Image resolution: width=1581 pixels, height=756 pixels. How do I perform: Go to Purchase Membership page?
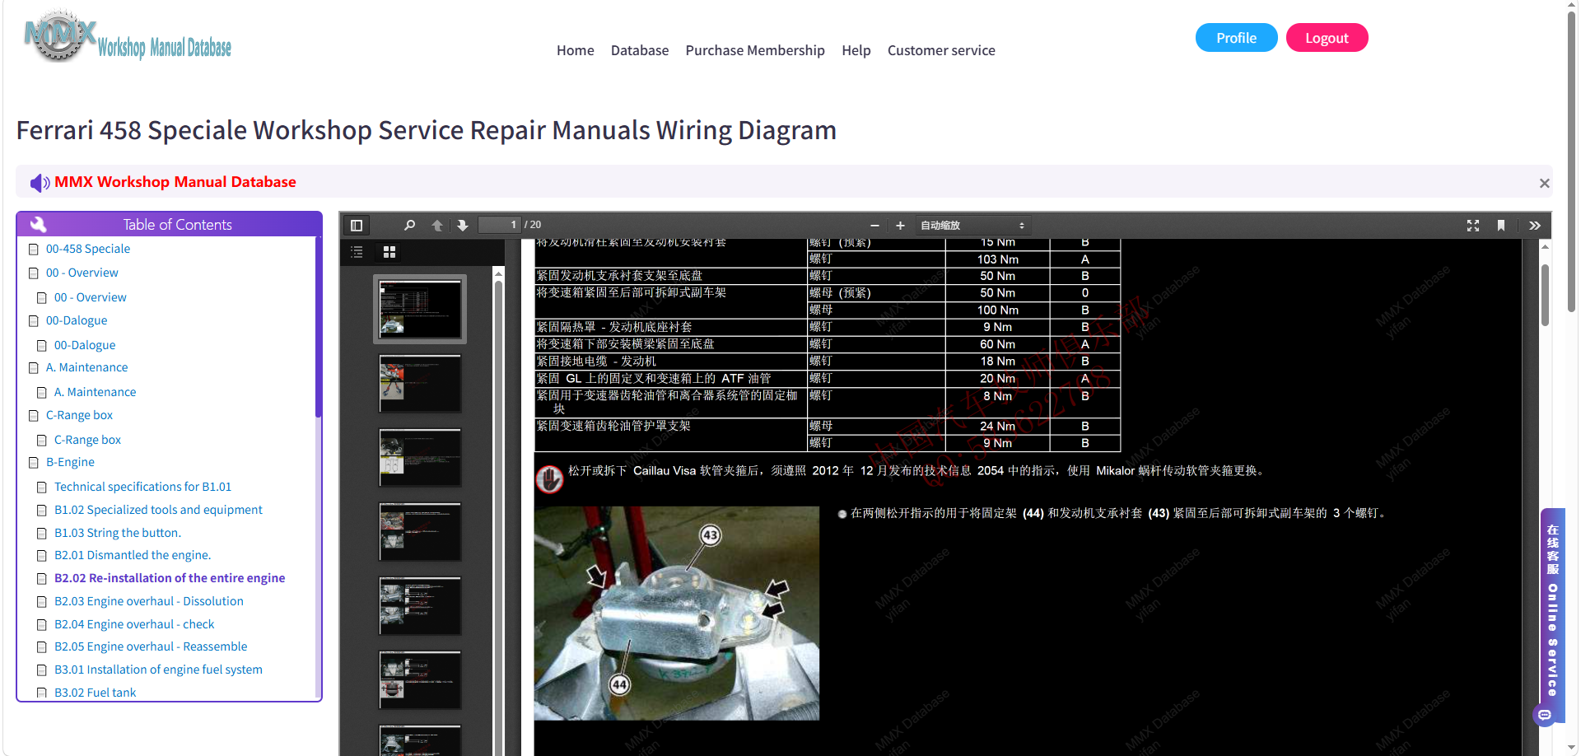[754, 50]
